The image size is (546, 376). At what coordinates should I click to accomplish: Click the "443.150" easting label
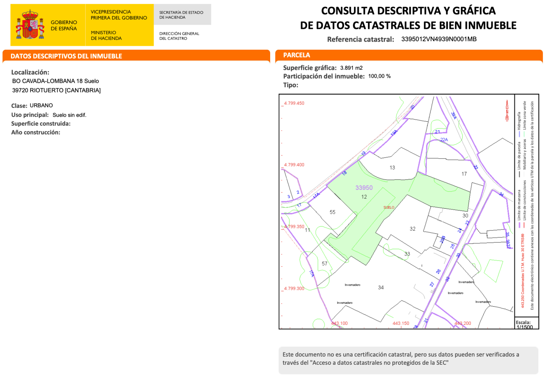pos(401,323)
